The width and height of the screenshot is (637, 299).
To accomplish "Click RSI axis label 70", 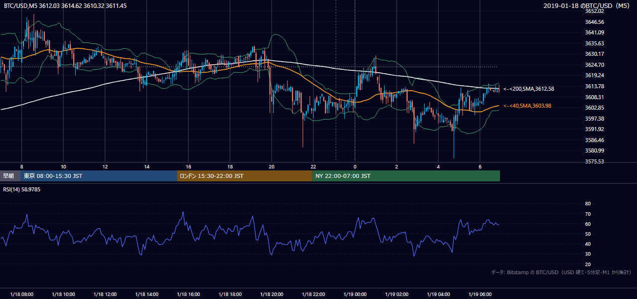I will pyautogui.click(x=588, y=214).
